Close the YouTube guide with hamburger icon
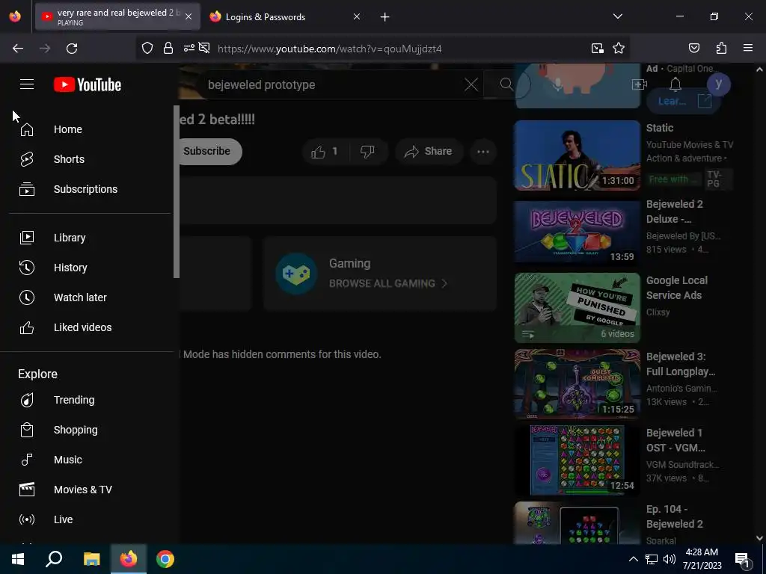766x574 pixels. (27, 84)
